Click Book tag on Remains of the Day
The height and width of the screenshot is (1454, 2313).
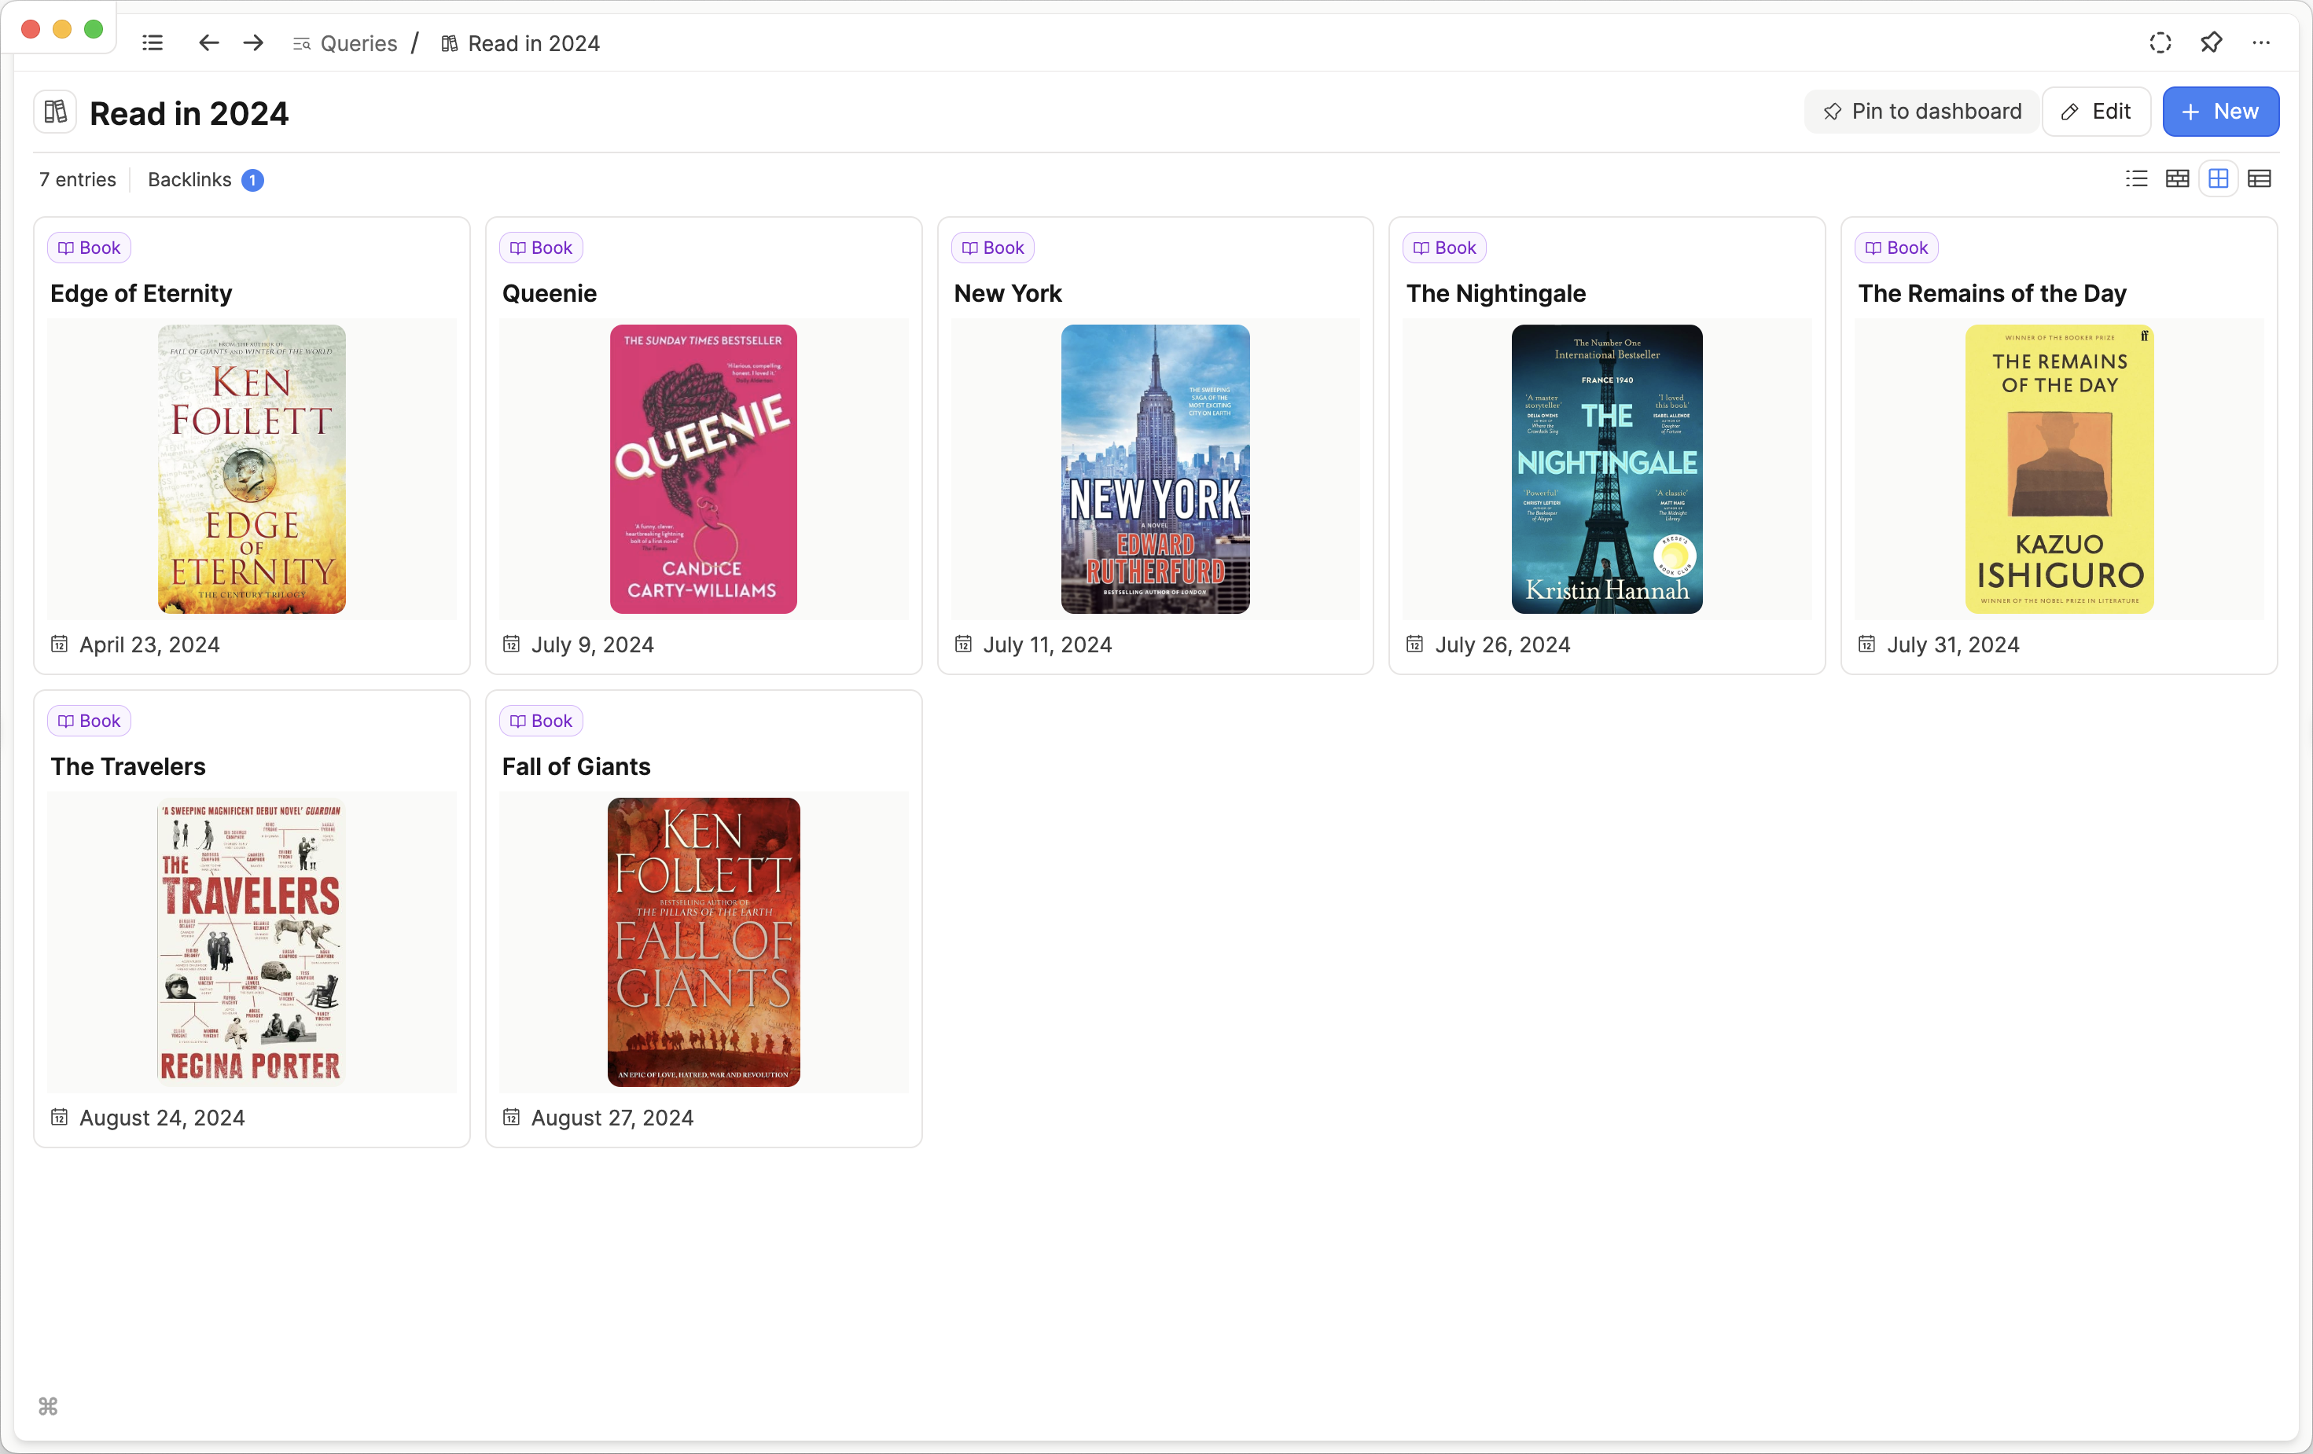1897,248
